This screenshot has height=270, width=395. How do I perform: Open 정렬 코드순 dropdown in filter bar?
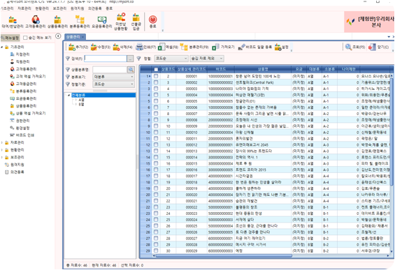click(x=171, y=59)
